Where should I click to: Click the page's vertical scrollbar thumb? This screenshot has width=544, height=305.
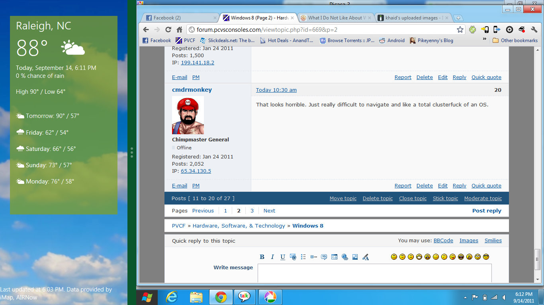[x=537, y=260]
